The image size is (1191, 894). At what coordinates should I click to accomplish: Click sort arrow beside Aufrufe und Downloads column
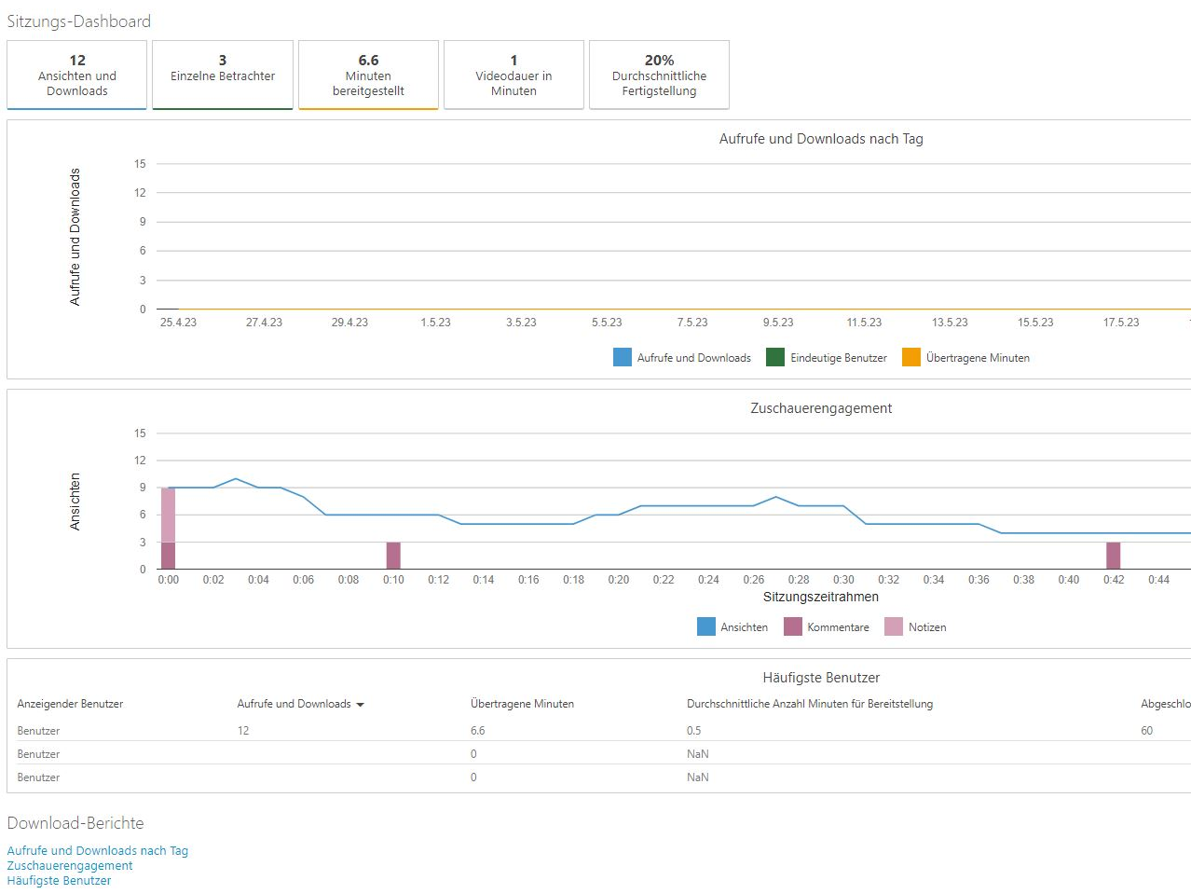[361, 705]
